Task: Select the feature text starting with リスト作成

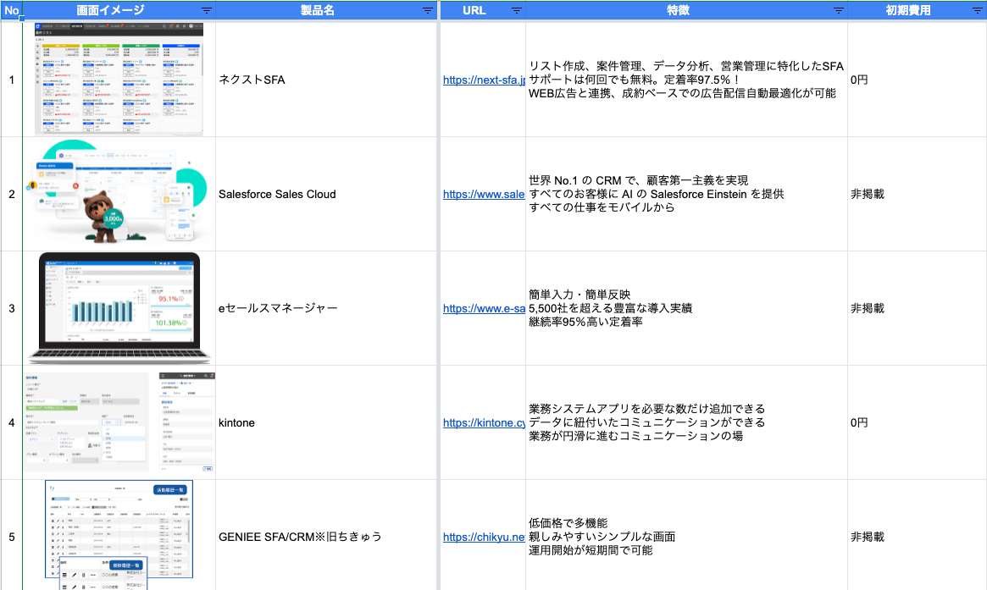Action: tap(686, 80)
